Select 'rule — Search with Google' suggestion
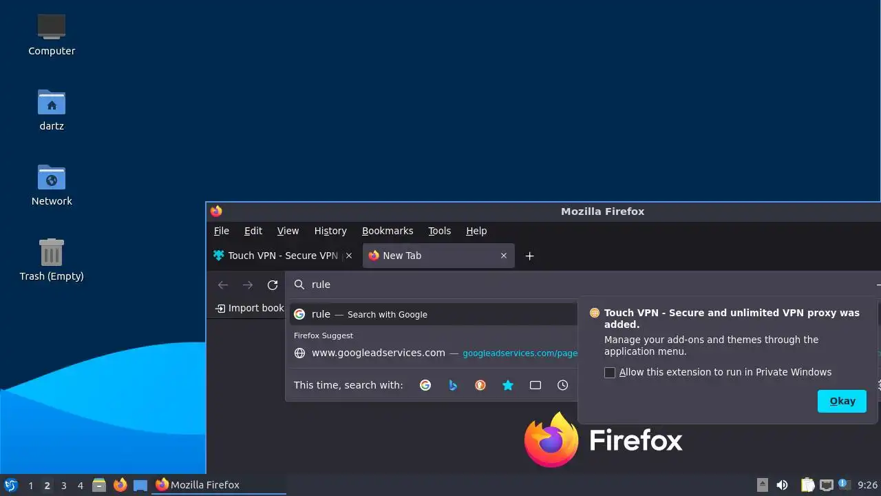The image size is (881, 496). tap(433, 314)
